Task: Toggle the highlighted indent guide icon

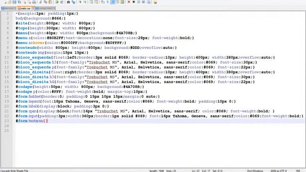Action: 113,2
